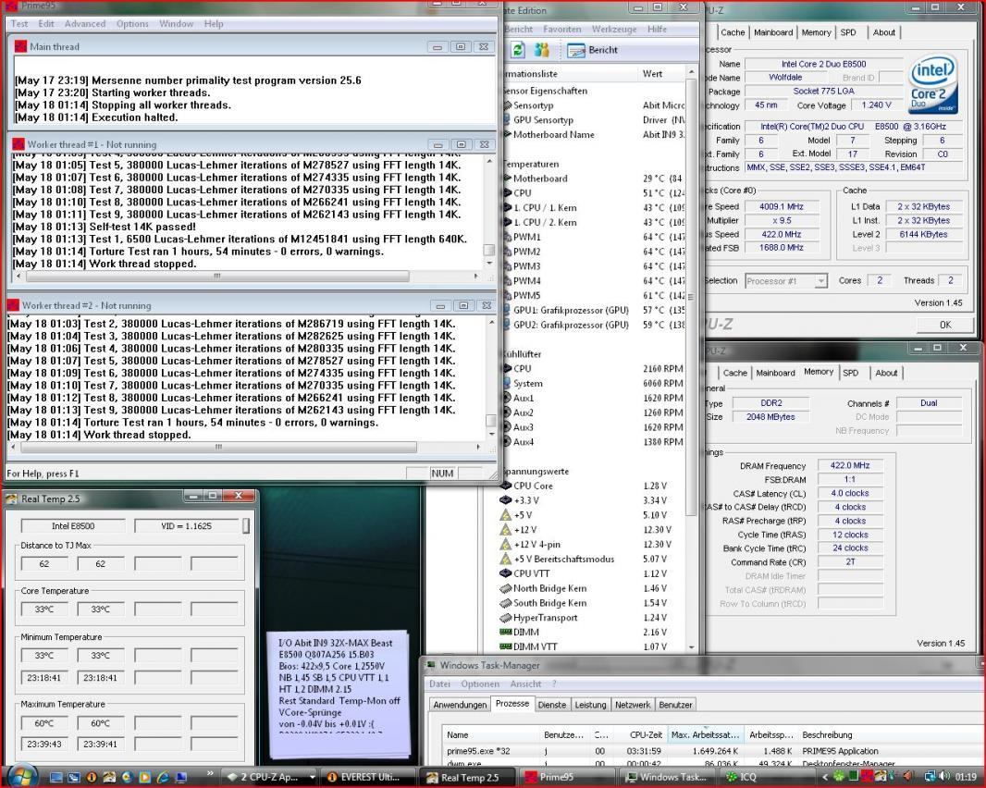Switch to EVEREST Ultimate taskbar button
This screenshot has height=788, width=986.
(x=369, y=777)
